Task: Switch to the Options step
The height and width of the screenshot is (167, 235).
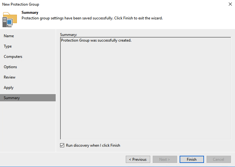Action: [10, 67]
